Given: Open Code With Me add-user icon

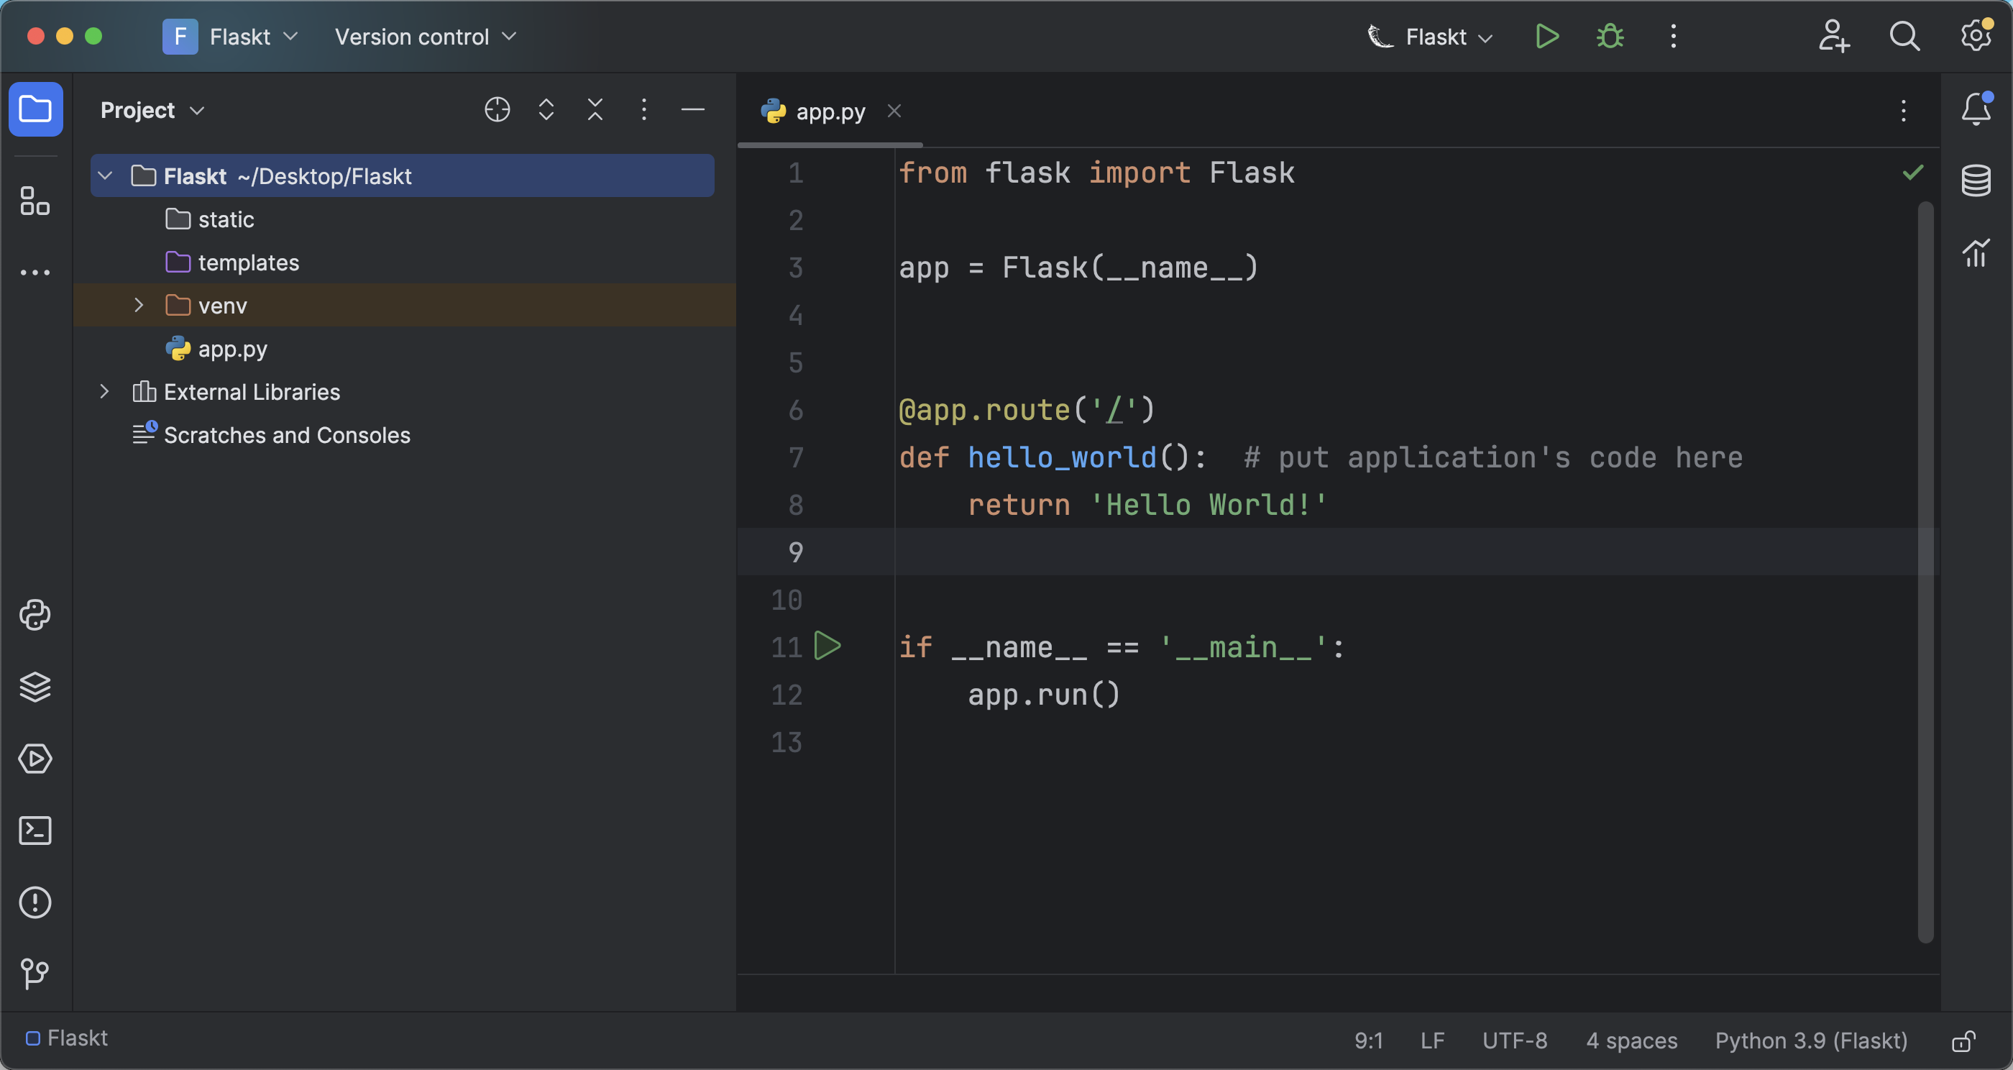Looking at the screenshot, I should [1833, 36].
